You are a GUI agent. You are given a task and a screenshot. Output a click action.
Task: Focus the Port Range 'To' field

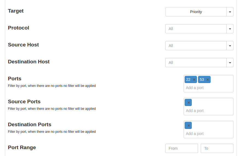point(217,148)
